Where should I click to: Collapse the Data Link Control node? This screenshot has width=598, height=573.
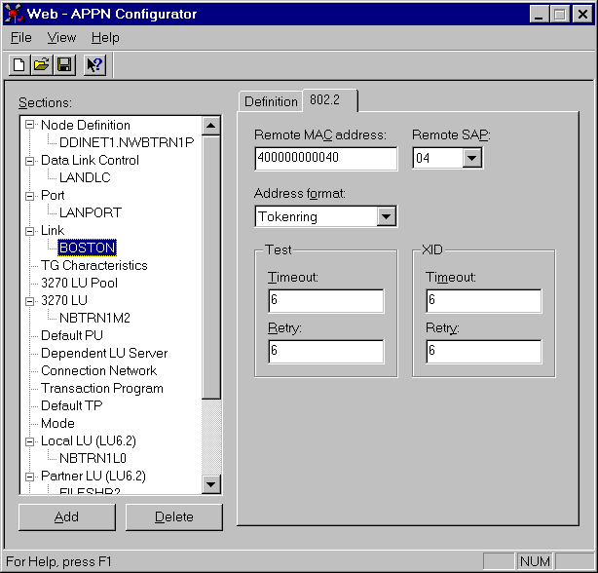30,160
